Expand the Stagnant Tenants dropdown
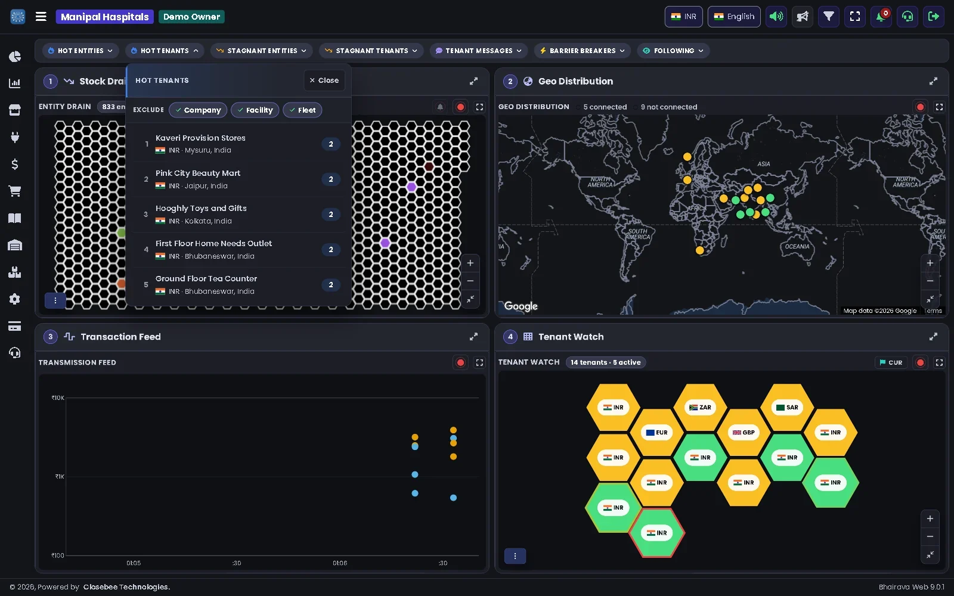This screenshot has height=596, width=954. [x=371, y=51]
